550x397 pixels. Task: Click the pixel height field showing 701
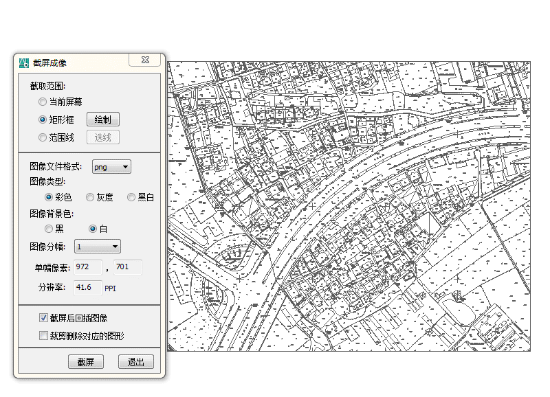coord(128,267)
